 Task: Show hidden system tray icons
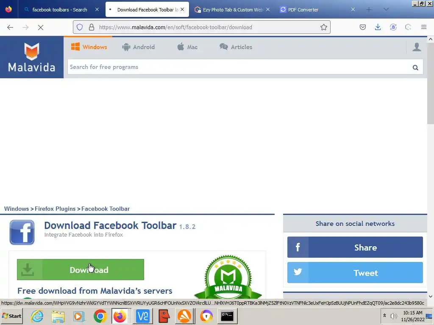(x=384, y=315)
